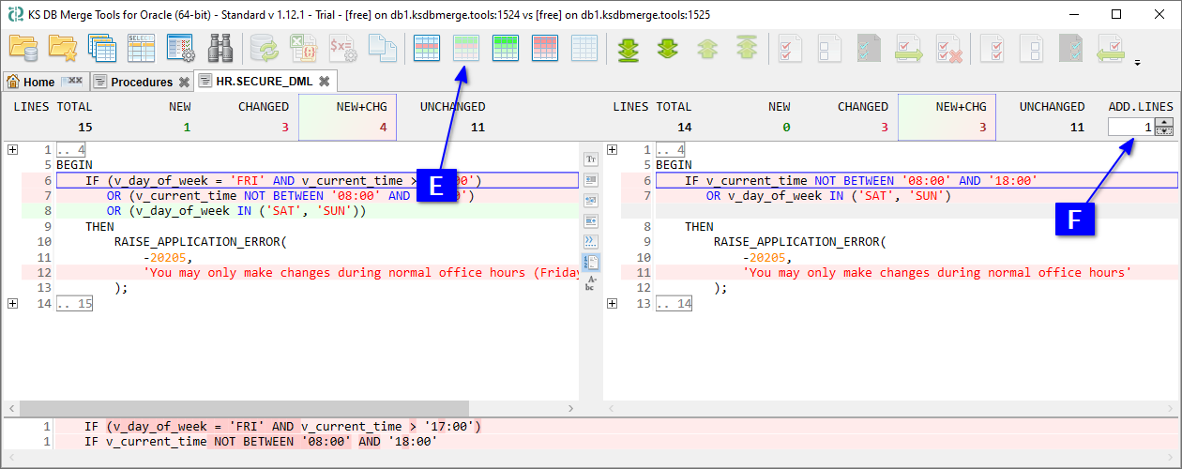The width and height of the screenshot is (1182, 469).
Task: Click the open favorites star folder icon
Action: (63, 48)
